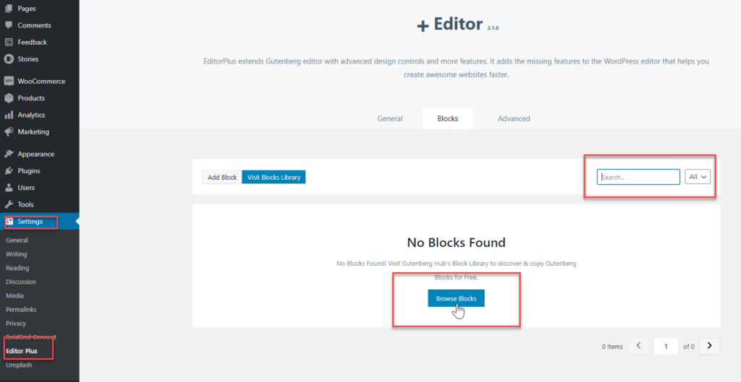
Task: Focus the Search blocks field
Action: coord(638,177)
